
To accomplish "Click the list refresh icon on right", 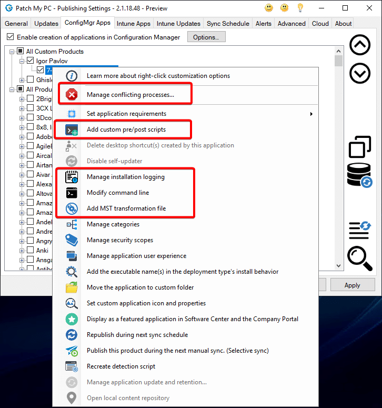I will coord(360,230).
